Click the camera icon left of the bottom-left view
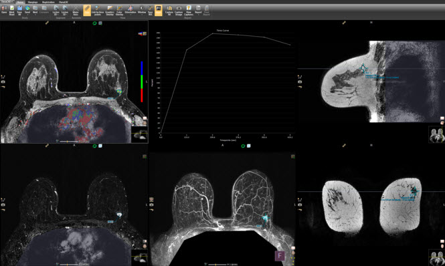Screen dimensions: 445x266 (3, 205)
